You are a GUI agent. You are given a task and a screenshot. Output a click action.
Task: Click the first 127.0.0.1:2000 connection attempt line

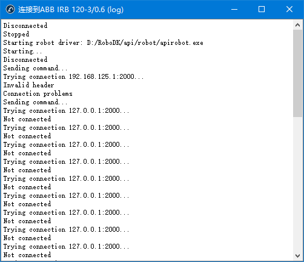pos(66,110)
